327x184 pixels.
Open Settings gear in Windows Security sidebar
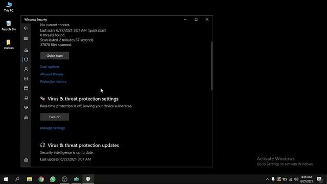click(x=26, y=160)
